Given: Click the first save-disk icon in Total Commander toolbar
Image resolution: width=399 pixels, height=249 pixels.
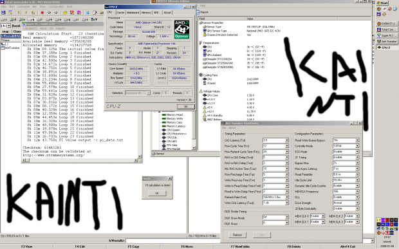Looking at the screenshot, I should tap(4, 12).
